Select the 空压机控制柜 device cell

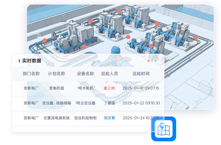(85, 118)
